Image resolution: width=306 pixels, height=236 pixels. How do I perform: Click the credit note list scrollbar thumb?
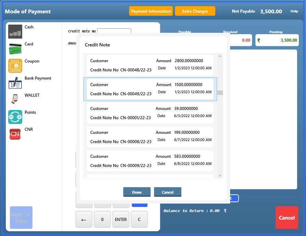[x=220, y=93]
